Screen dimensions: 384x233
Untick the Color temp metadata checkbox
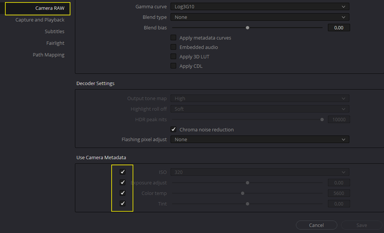click(x=122, y=193)
